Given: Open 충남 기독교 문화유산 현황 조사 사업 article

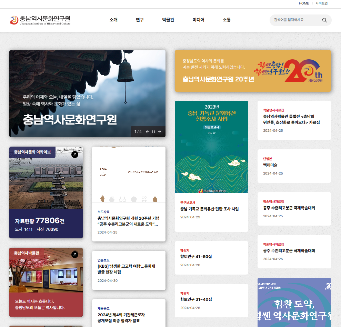Looking at the screenshot, I should (x=209, y=209).
